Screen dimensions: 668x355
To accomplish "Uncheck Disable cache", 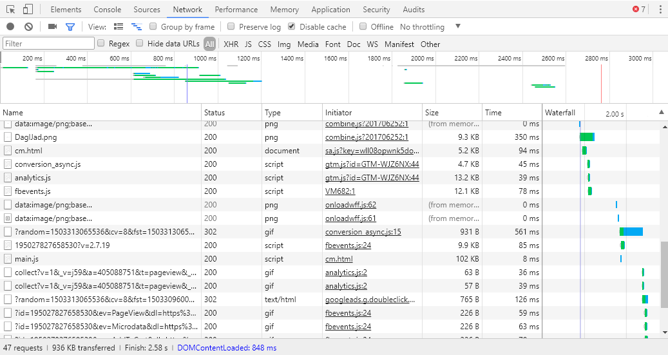I will click(291, 26).
